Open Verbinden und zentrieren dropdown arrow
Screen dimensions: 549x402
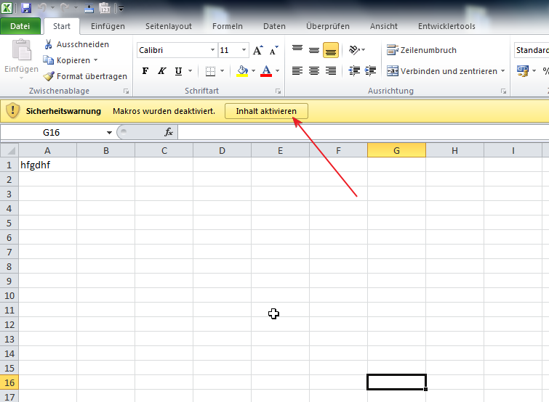coord(502,71)
